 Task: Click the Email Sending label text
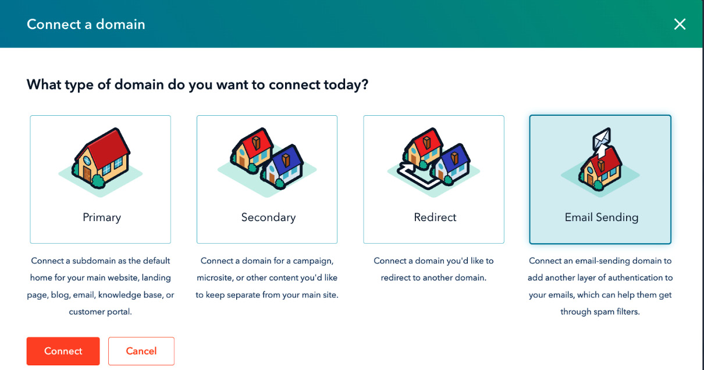[x=602, y=218]
